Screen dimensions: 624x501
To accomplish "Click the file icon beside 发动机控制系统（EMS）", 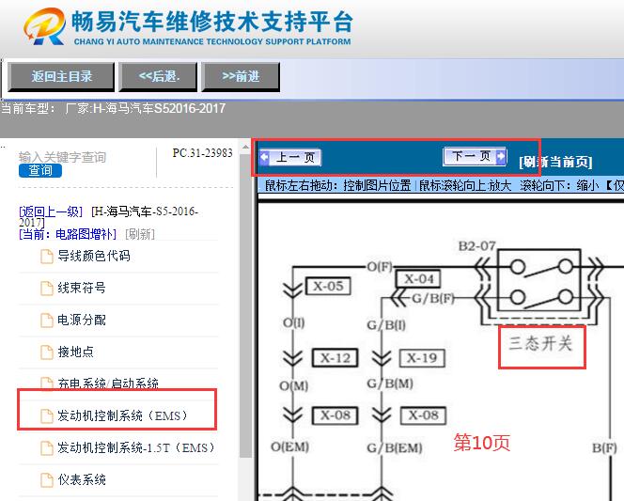I will coord(47,416).
